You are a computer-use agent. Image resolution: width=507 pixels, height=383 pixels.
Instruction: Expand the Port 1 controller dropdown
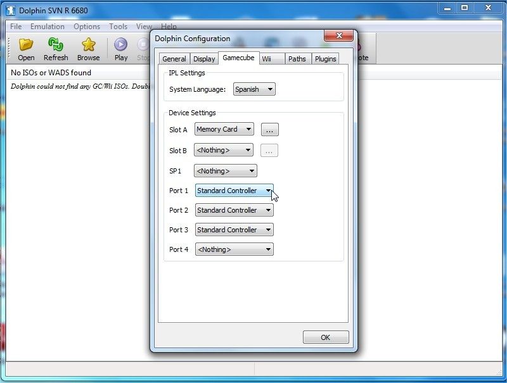(234, 191)
